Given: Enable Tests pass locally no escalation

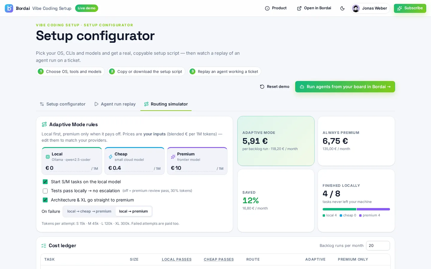Looking at the screenshot, I should [x=45, y=191].
